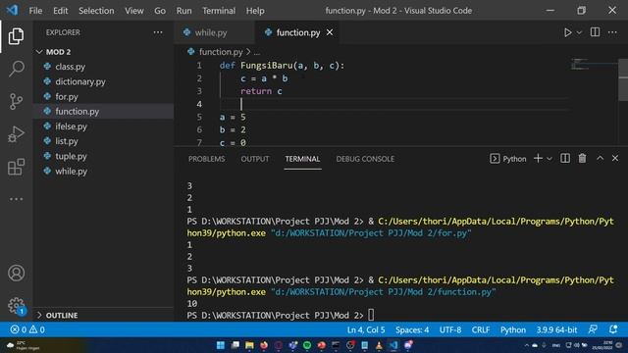Maximize the panel with up chevron
Image resolution: width=628 pixels, height=353 pixels.
point(600,159)
